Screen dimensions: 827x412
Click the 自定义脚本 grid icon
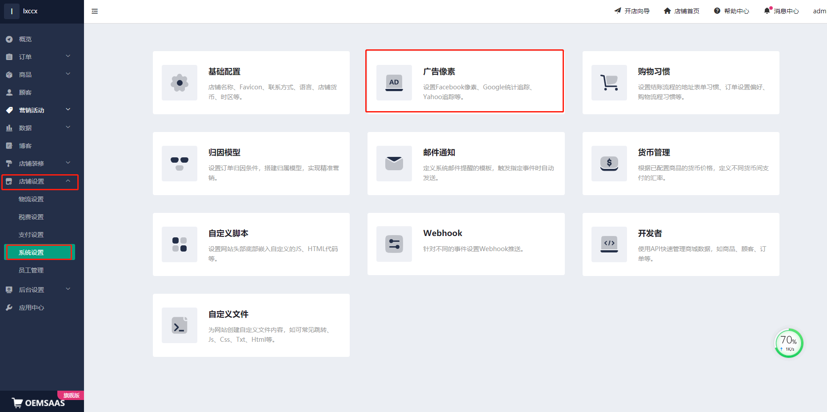(x=180, y=244)
